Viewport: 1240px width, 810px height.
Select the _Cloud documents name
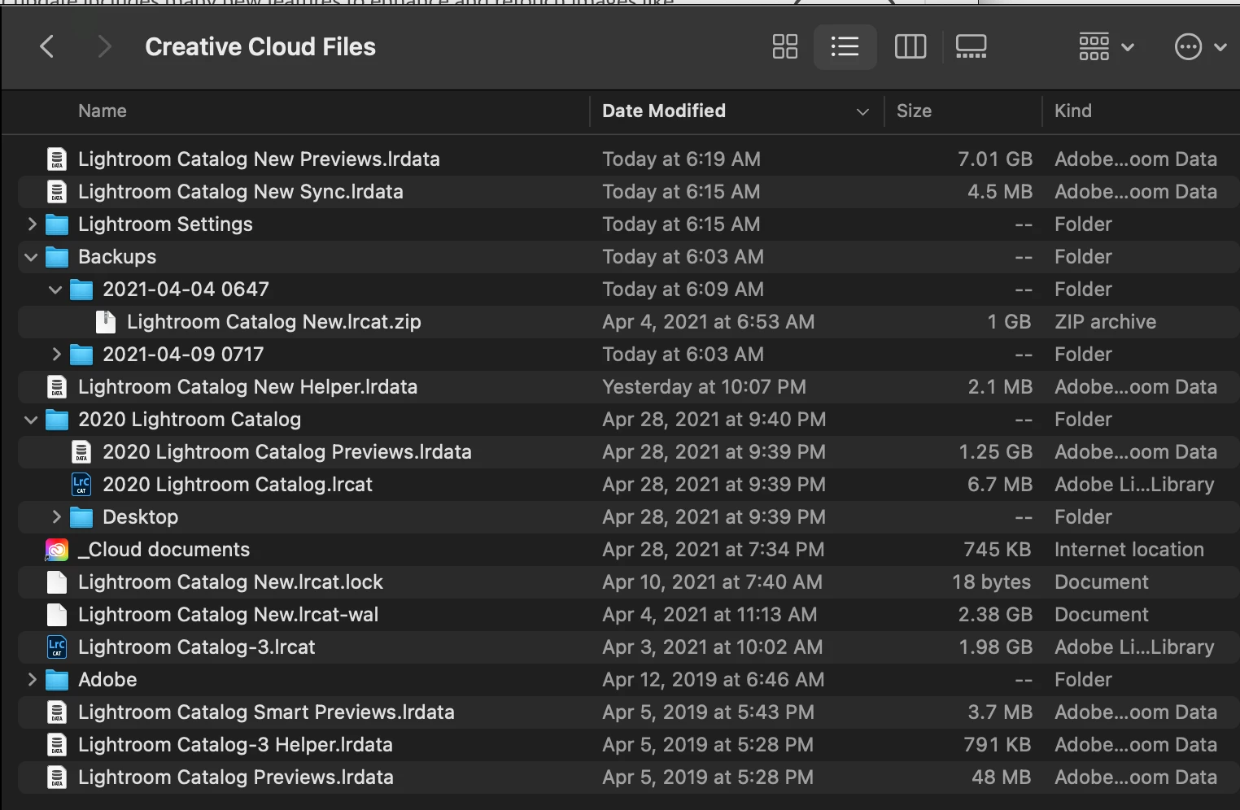pos(164,550)
